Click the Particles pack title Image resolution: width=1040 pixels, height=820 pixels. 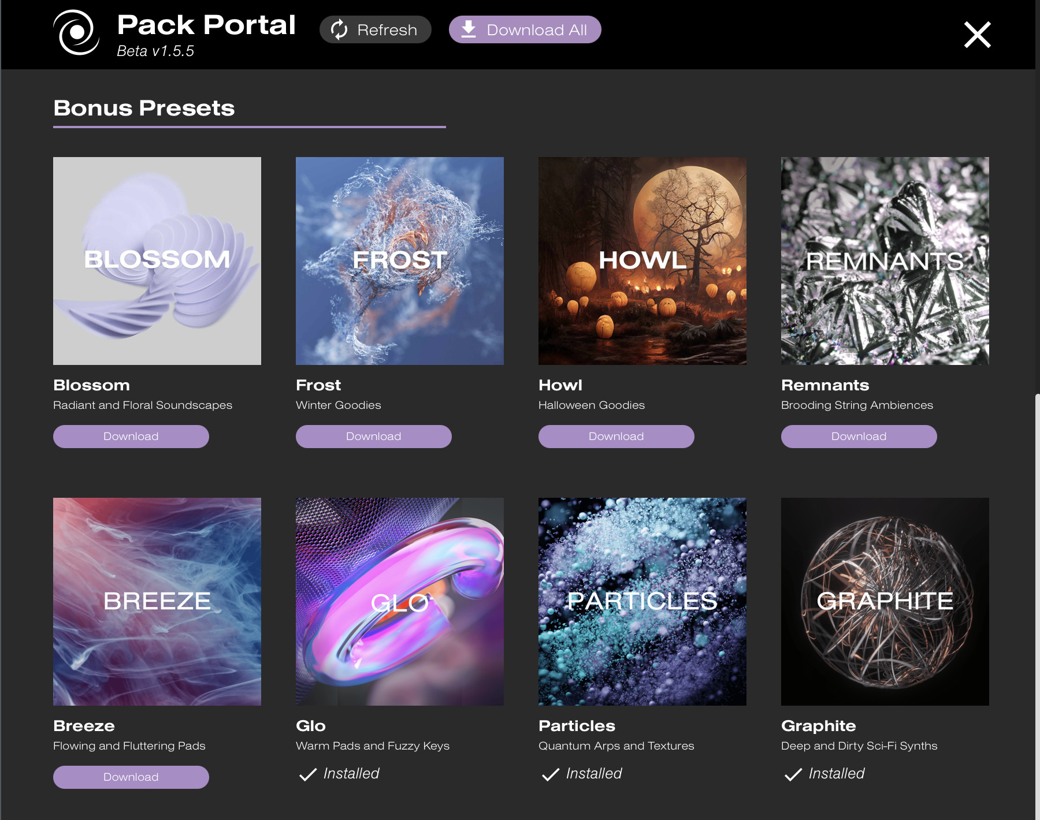(x=577, y=726)
